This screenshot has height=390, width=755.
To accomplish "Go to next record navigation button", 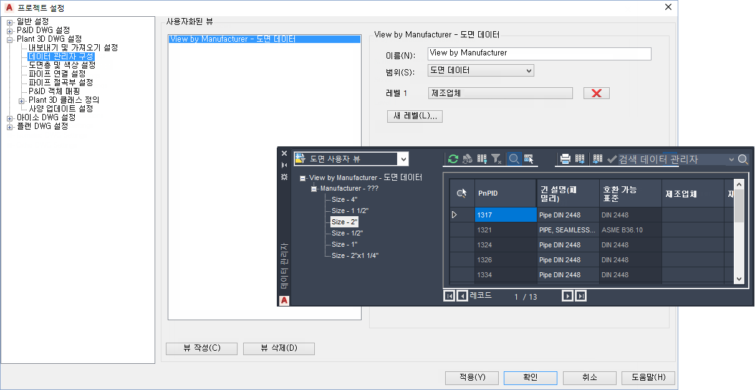I will point(567,297).
